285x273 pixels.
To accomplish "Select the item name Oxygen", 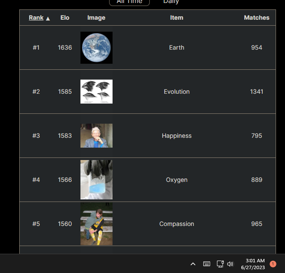I will pos(176,180).
